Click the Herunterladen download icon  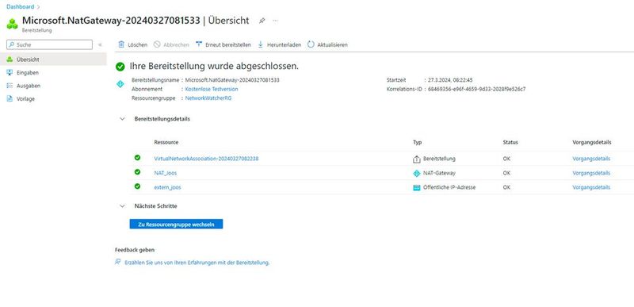coord(261,44)
